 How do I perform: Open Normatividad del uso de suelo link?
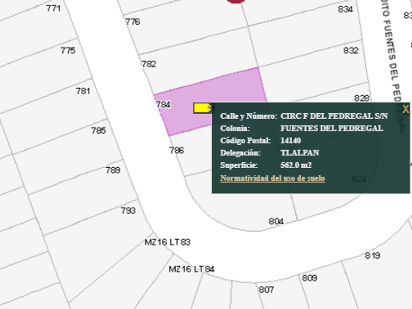tap(272, 178)
